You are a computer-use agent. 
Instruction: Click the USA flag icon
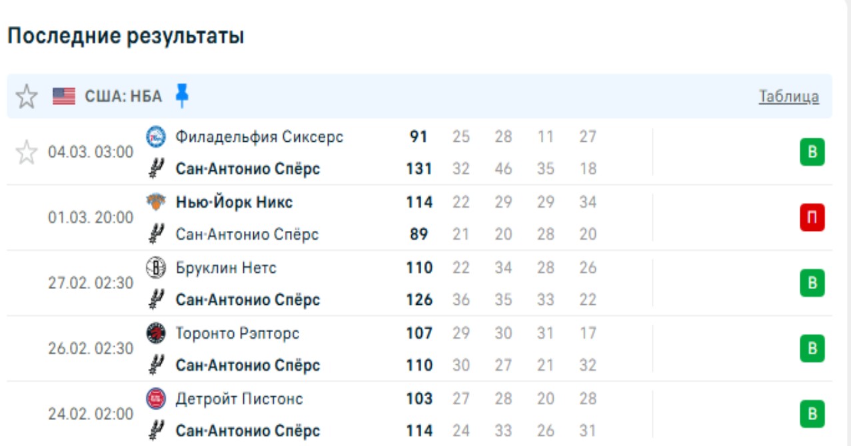[64, 97]
